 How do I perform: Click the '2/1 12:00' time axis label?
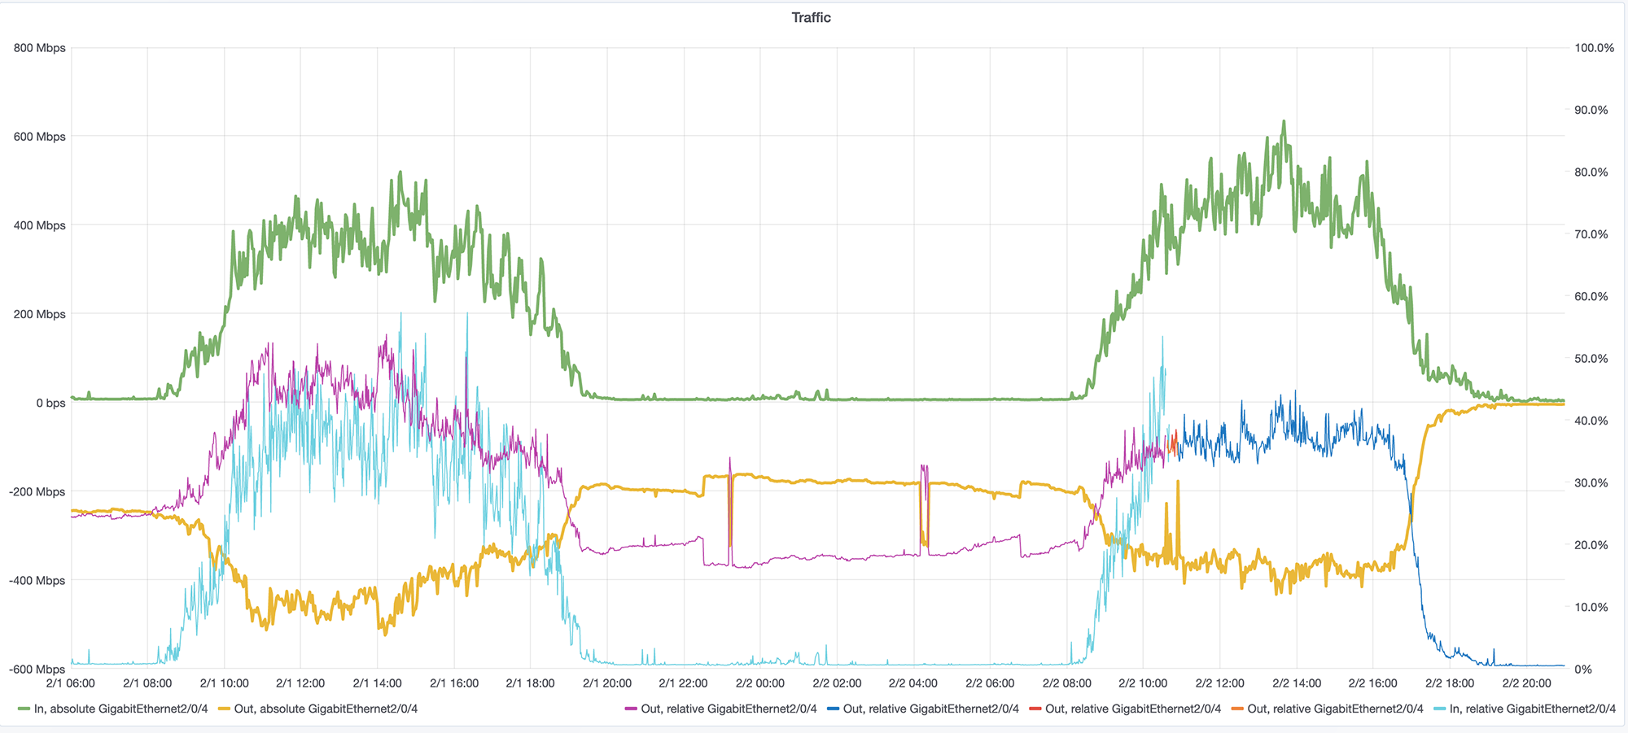click(300, 683)
